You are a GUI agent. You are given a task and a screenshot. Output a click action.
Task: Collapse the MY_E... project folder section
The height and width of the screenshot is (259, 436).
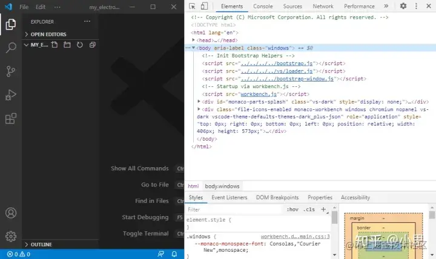coord(36,45)
